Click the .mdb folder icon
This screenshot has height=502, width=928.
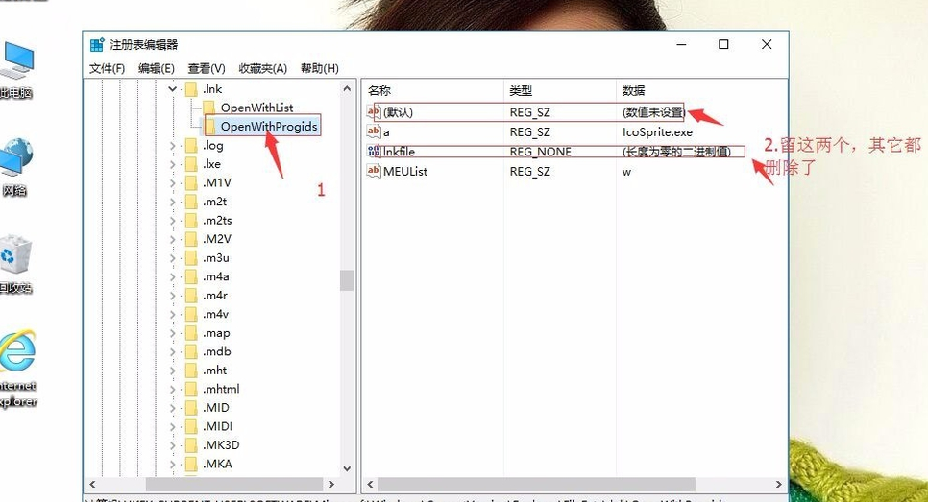[x=191, y=352]
